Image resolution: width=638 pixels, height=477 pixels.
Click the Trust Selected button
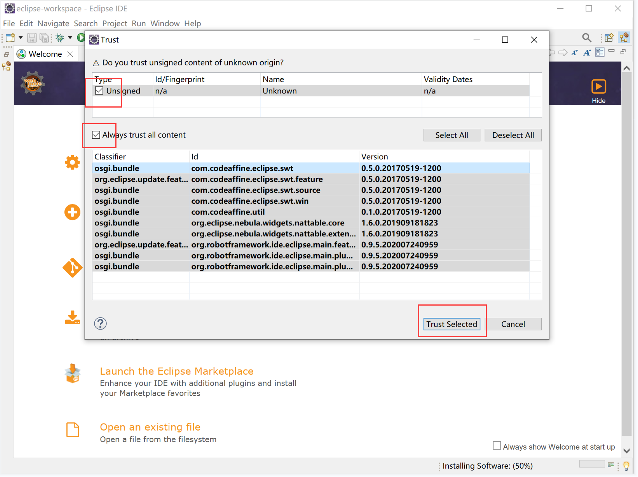tap(452, 324)
